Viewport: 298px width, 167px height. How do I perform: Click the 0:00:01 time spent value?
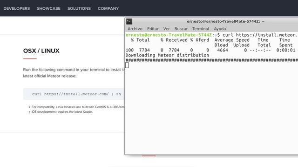click(285, 50)
